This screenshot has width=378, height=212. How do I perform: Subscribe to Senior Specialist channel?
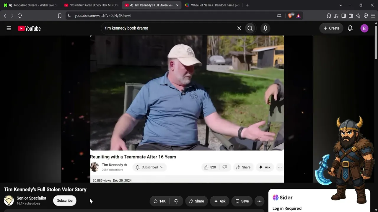click(65, 201)
